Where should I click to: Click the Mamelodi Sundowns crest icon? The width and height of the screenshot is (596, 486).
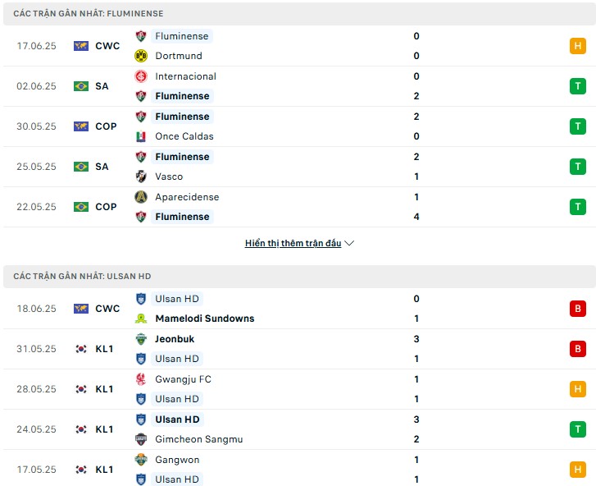pyautogui.click(x=141, y=319)
